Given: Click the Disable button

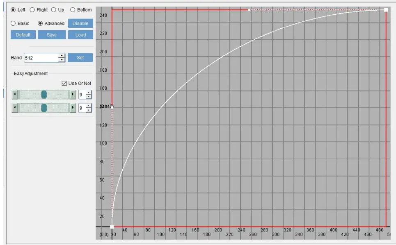Looking at the screenshot, I should click(80, 23).
